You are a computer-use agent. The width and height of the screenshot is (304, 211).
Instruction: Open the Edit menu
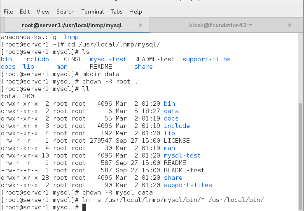click(x=25, y=12)
